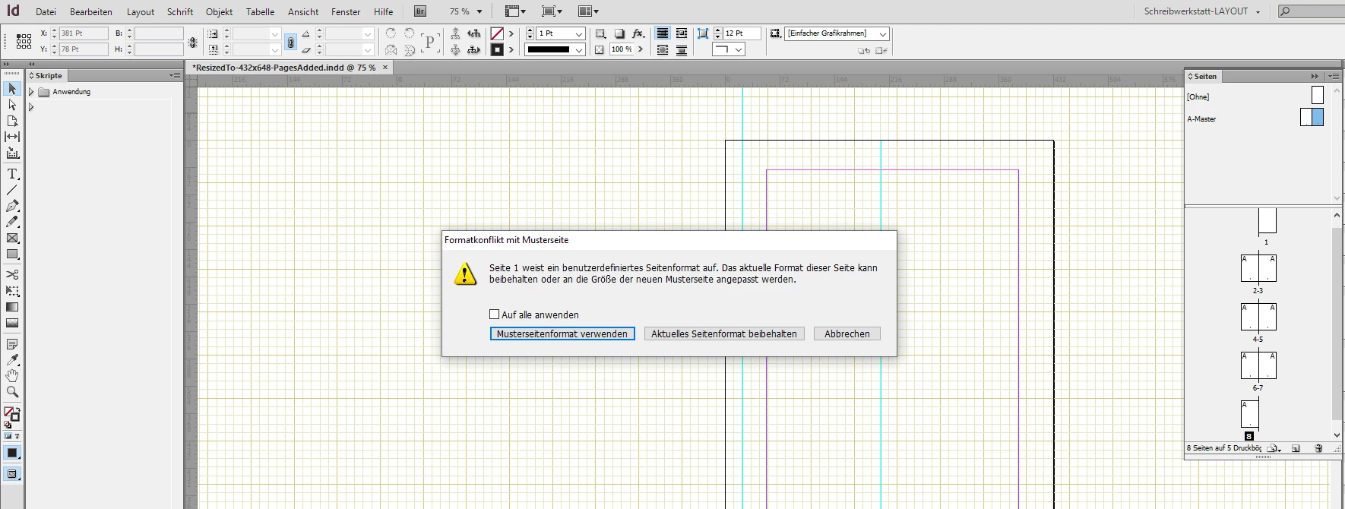Open the Schrift menu
The width and height of the screenshot is (1345, 509).
tap(180, 11)
